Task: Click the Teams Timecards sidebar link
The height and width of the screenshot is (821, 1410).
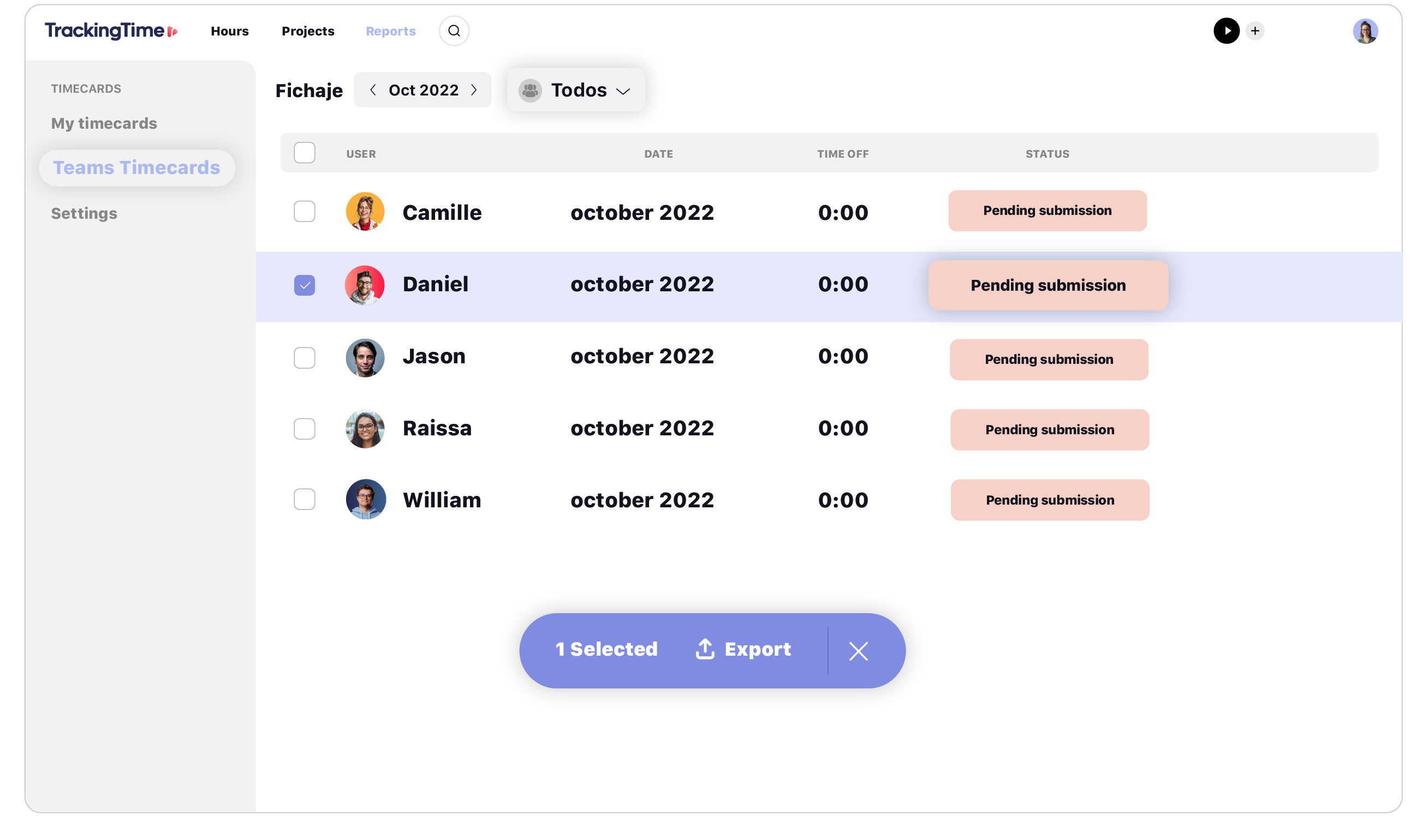Action: 136,167
